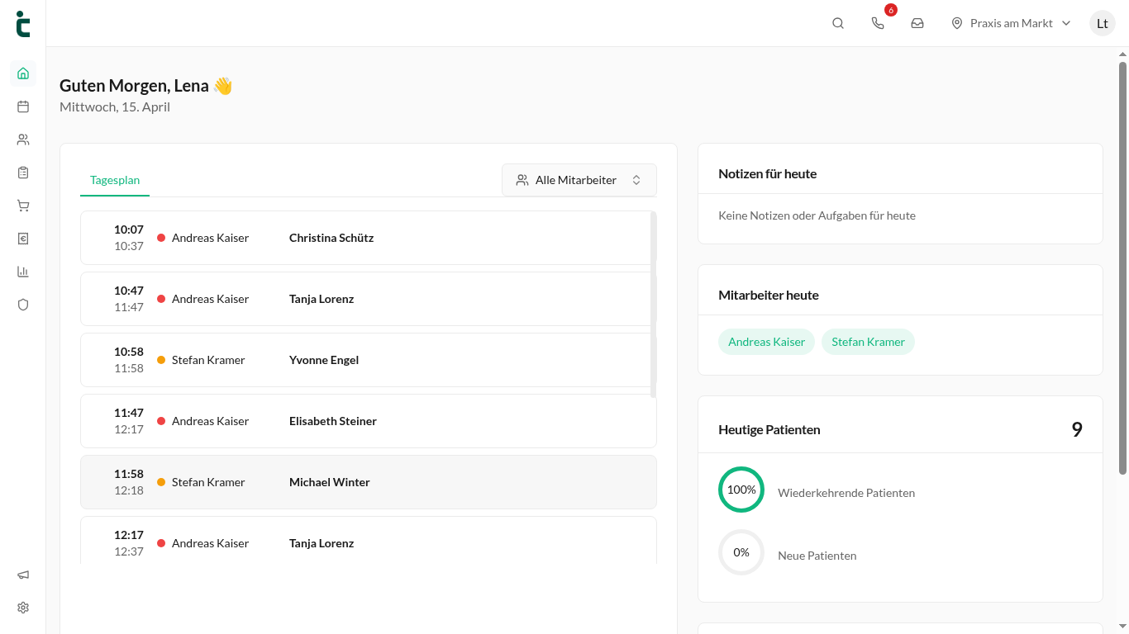Open the clipboard documentation sidebar icon
The width and height of the screenshot is (1129, 634).
coord(23,173)
